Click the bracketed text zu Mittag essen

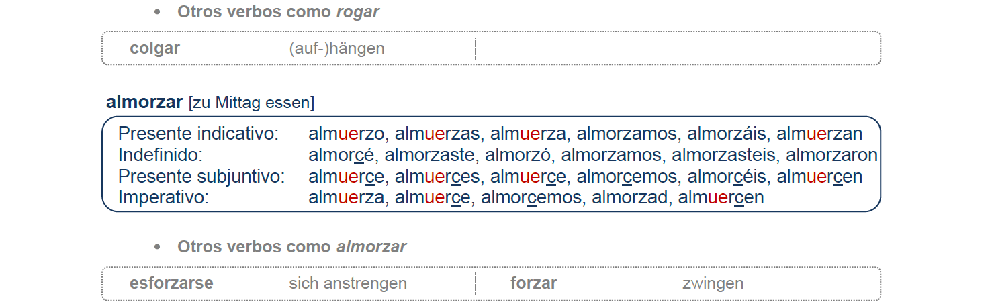tap(251, 103)
